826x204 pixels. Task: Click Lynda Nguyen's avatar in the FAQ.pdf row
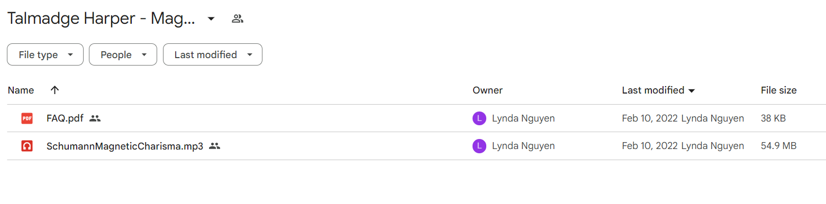coord(479,118)
